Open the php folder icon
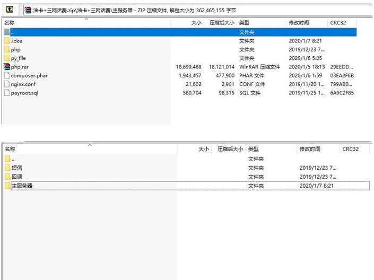This screenshot has height=280, width=374. pos(7,49)
